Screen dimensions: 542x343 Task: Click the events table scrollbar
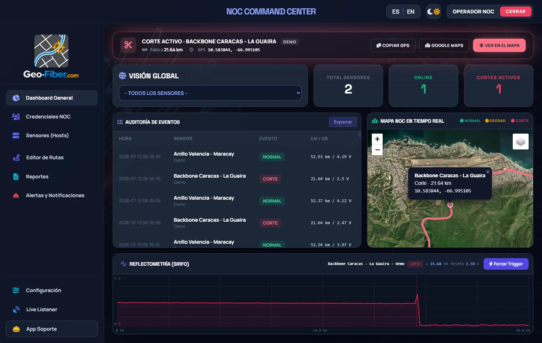[x=359, y=134]
